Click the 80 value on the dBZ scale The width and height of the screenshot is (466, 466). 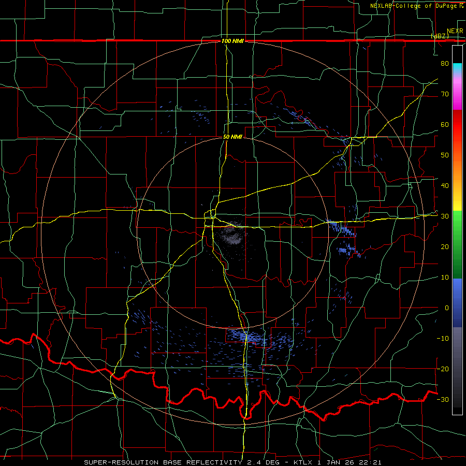445,63
